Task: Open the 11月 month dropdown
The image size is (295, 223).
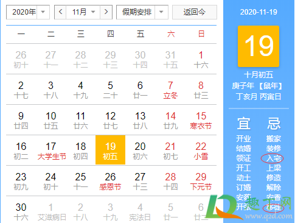Action: (x=83, y=12)
